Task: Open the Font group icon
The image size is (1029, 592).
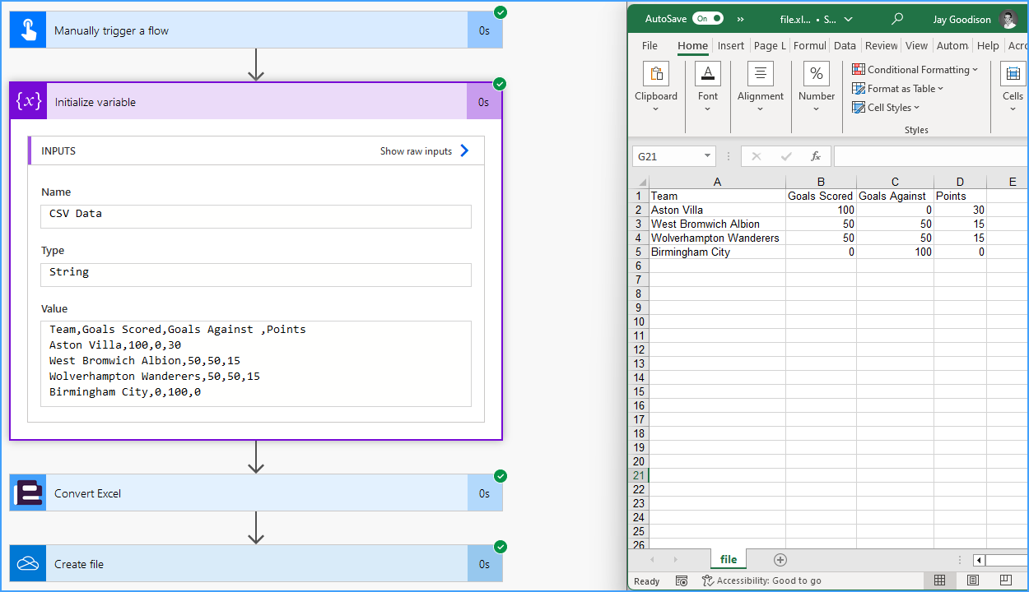Action: tap(708, 74)
